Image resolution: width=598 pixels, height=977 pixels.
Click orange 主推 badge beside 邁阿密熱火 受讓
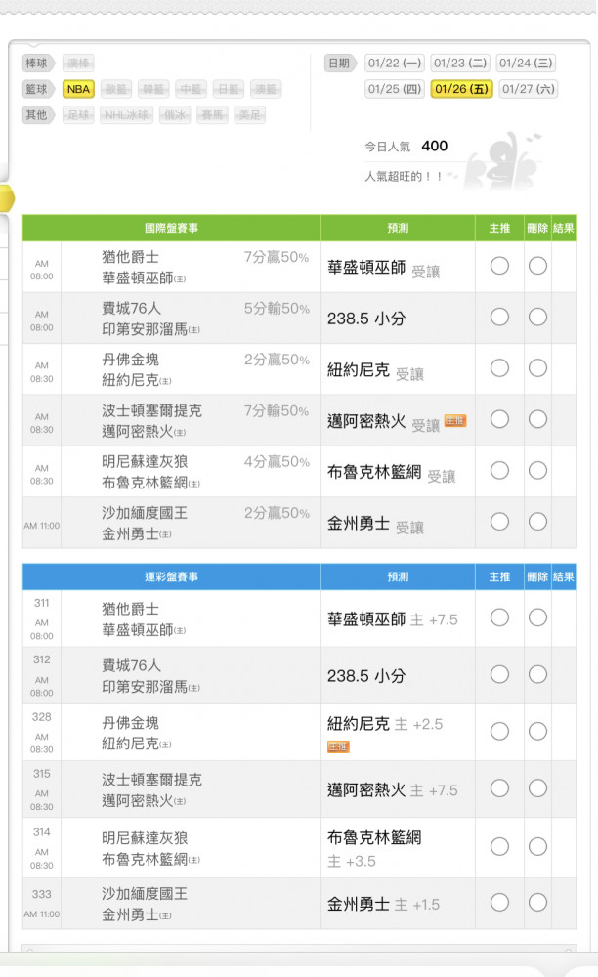[454, 421]
